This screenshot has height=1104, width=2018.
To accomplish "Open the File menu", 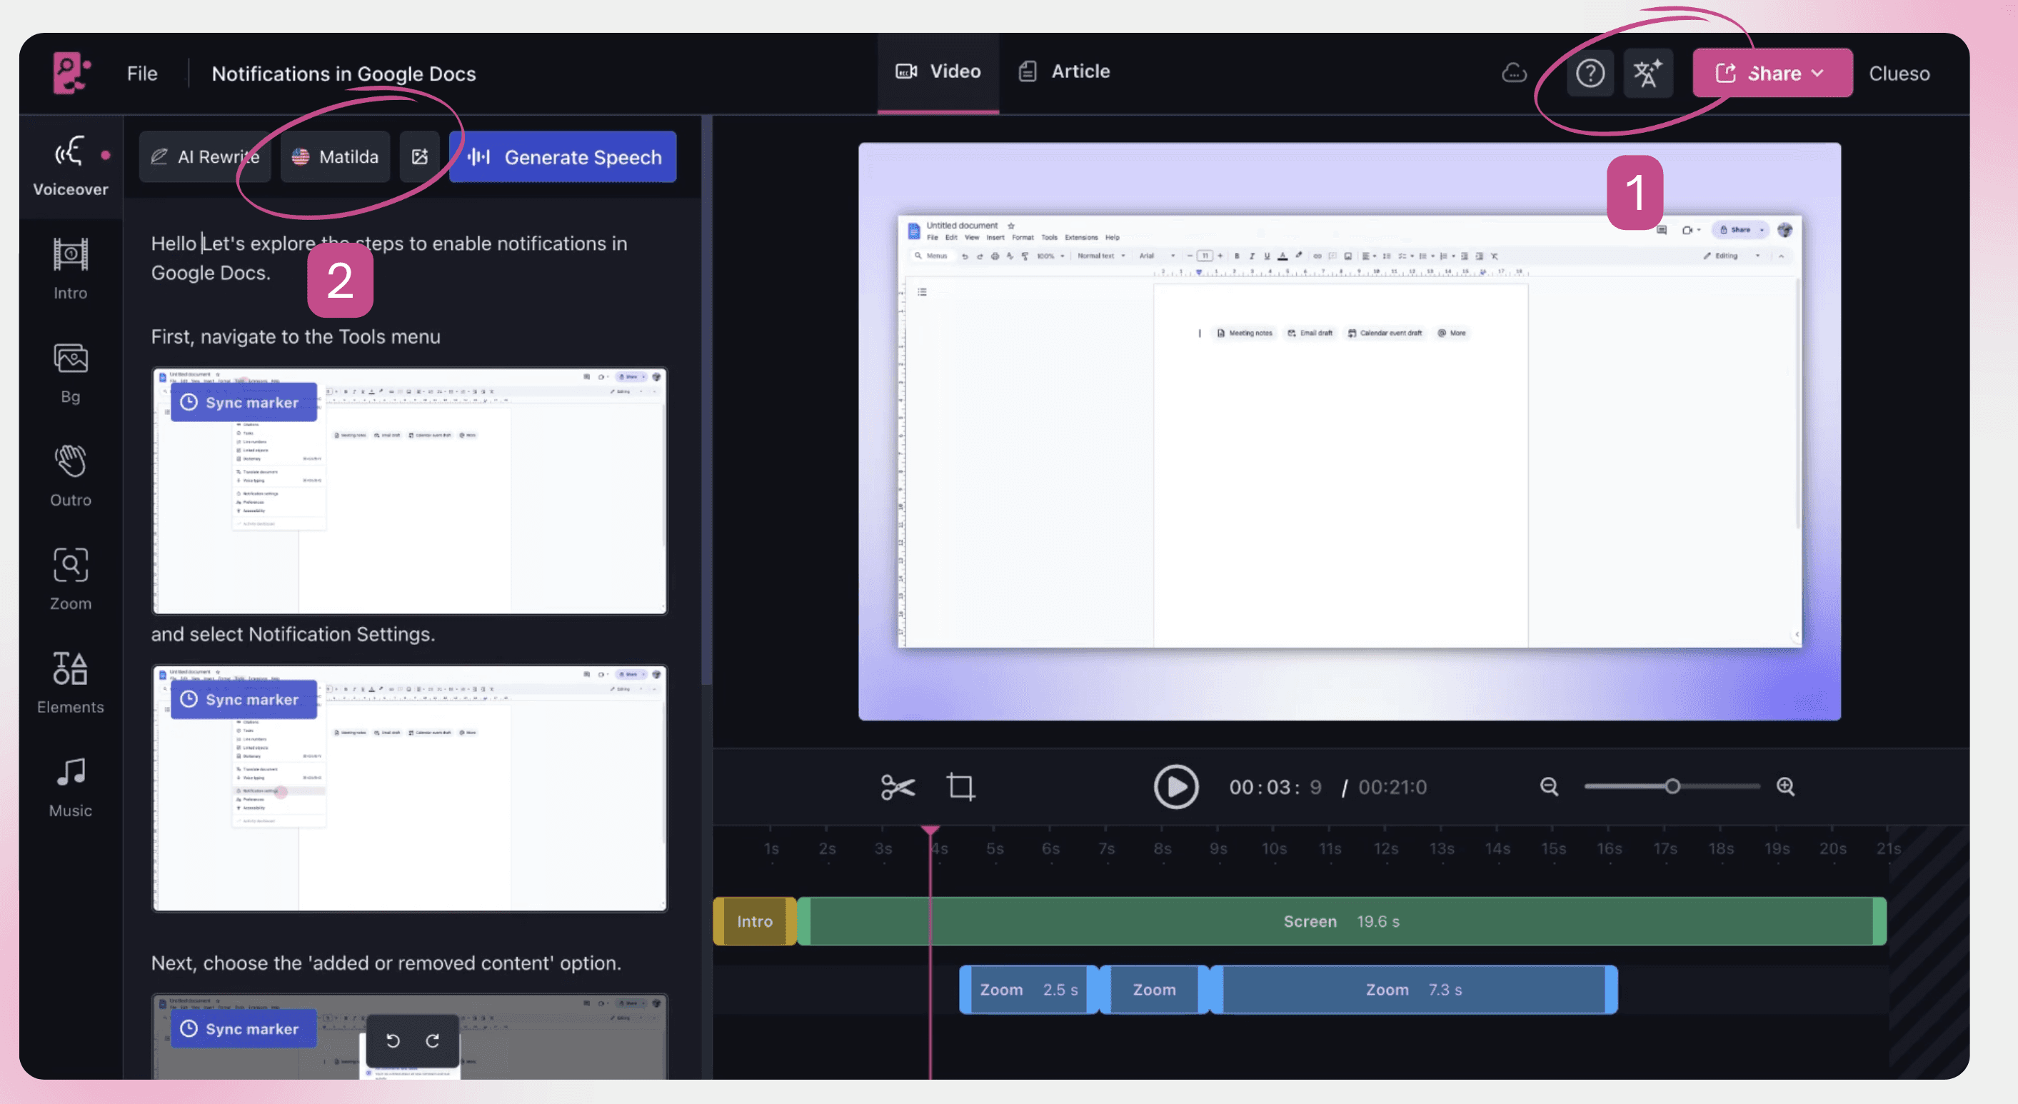I will [142, 74].
